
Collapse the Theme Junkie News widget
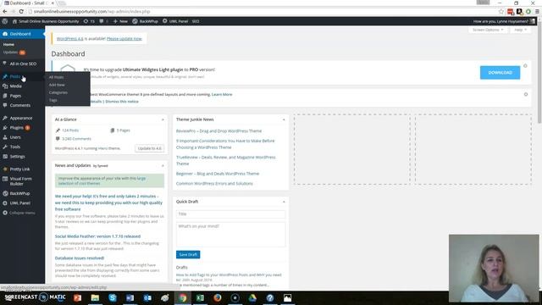284,119
